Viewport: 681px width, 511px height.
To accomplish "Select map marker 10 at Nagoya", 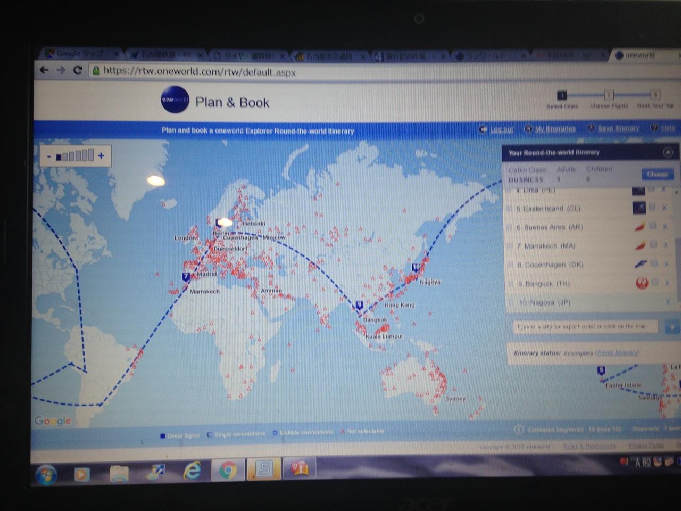I will 416,268.
